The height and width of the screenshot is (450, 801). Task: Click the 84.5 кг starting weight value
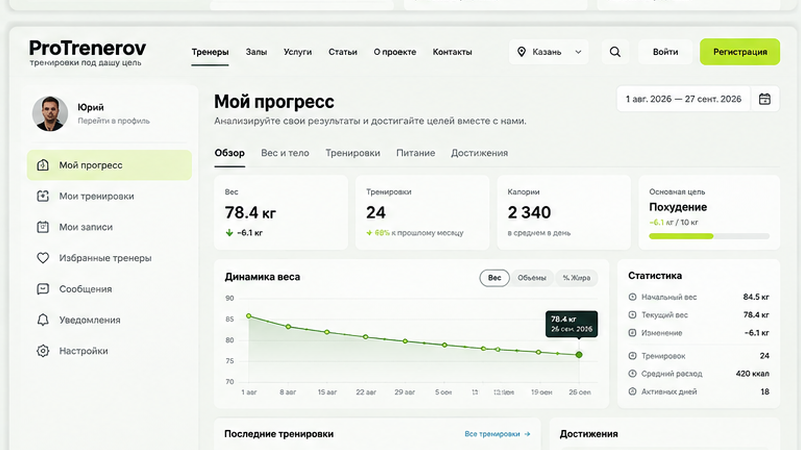click(756, 297)
